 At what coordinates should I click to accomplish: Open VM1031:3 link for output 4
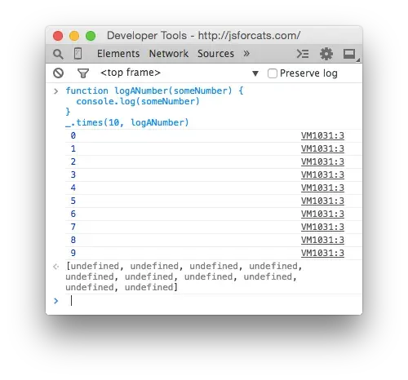point(322,188)
